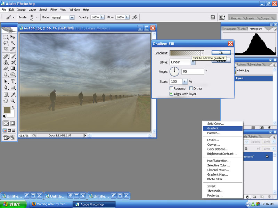278x208 pixels.
Task: Open the Layer menu
Action: pos(32,10)
